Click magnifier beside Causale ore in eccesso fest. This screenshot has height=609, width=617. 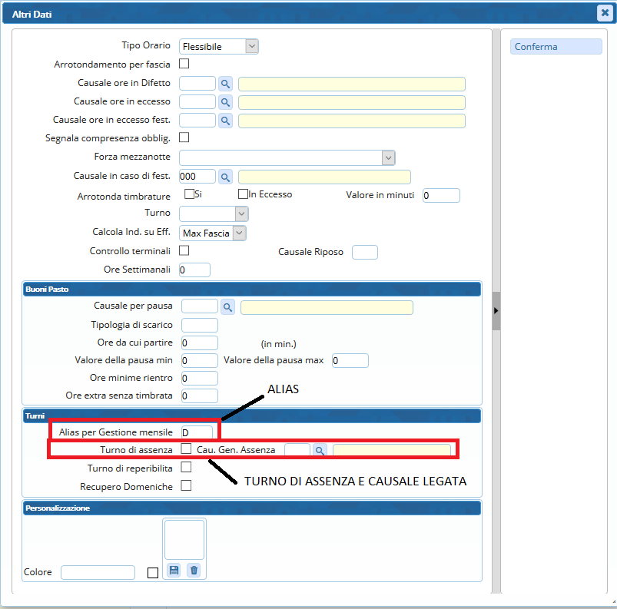pyautogui.click(x=226, y=121)
